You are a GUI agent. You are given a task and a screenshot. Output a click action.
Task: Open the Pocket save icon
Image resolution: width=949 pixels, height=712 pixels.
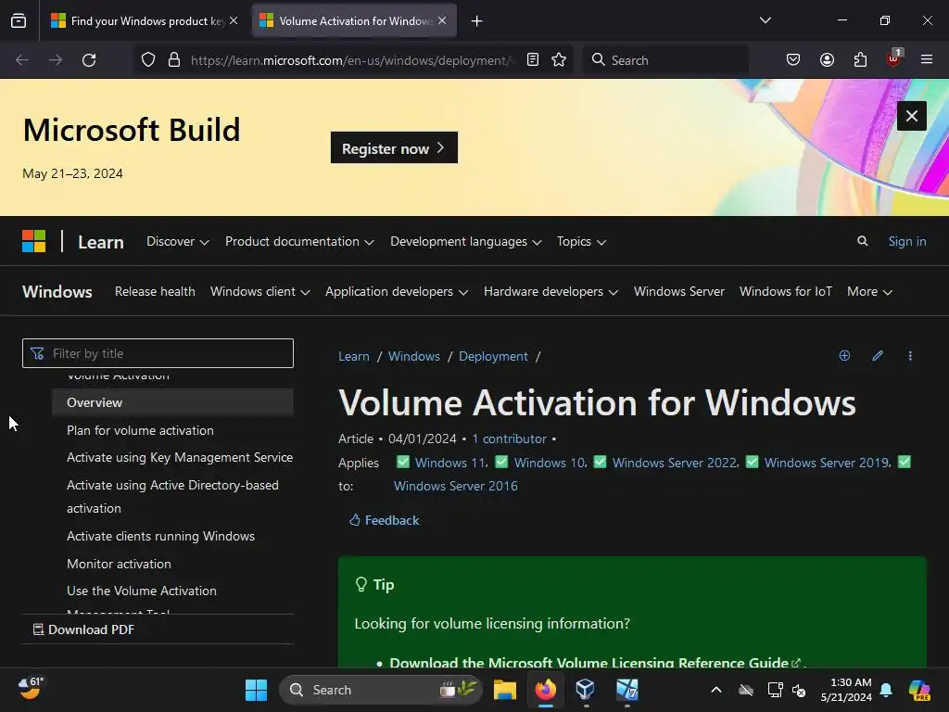(x=793, y=60)
